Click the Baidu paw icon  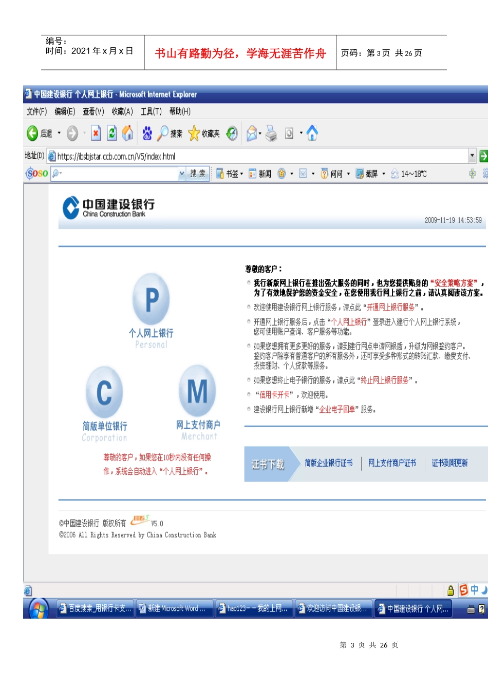pyautogui.click(x=147, y=133)
